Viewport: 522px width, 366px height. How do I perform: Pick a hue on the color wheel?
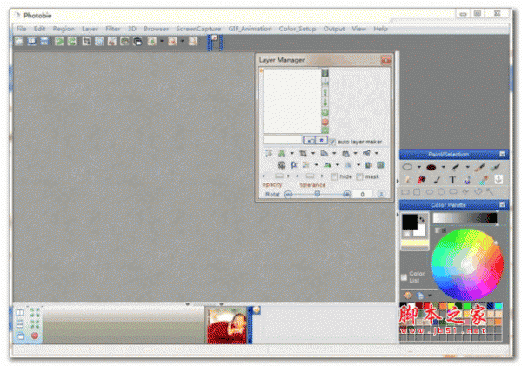tap(467, 264)
